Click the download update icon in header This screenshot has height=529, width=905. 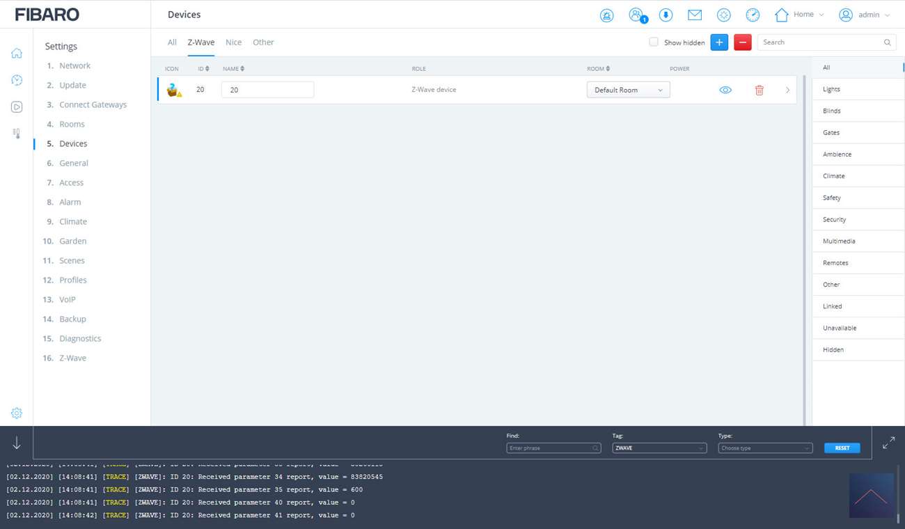[666, 15]
